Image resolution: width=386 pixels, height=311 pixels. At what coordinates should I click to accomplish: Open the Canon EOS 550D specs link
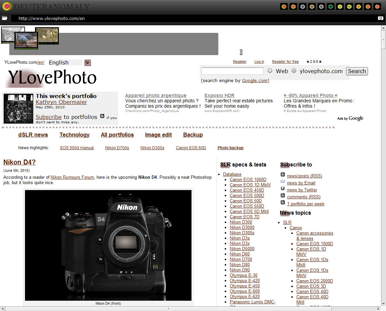tap(247, 206)
